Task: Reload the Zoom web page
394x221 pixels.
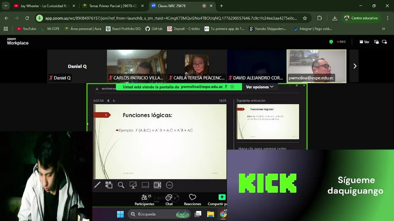Action: click(27, 18)
